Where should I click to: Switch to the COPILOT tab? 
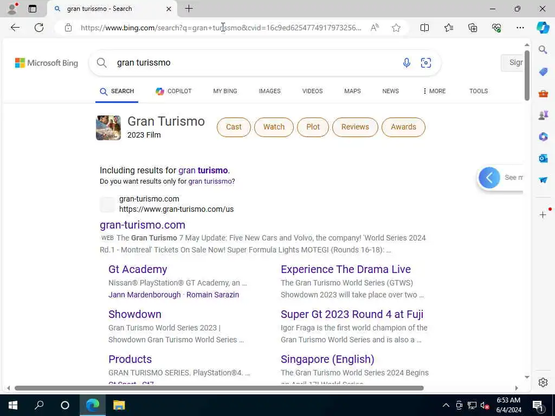[x=173, y=91]
